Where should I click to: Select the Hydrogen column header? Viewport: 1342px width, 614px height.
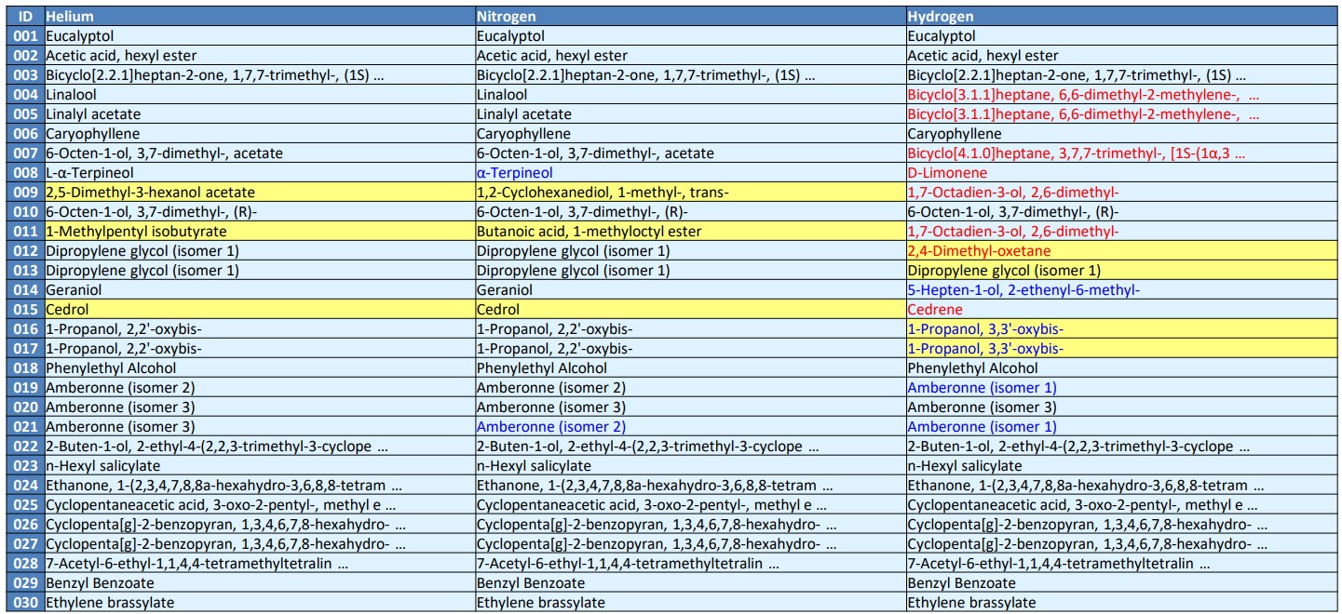[1120, 17]
